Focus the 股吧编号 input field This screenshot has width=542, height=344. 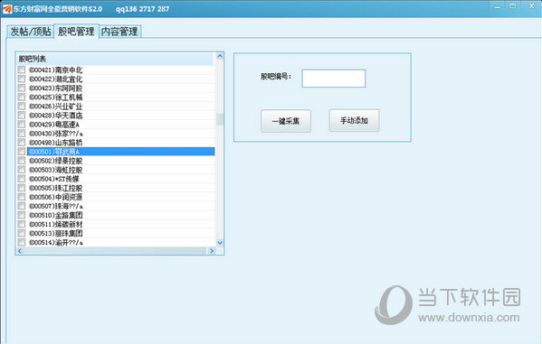click(333, 79)
